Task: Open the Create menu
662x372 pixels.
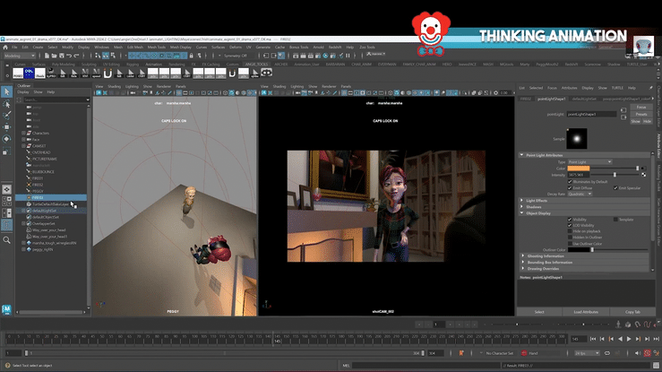Action: pos(38,48)
